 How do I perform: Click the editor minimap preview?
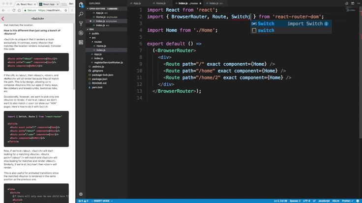tap(351, 9)
